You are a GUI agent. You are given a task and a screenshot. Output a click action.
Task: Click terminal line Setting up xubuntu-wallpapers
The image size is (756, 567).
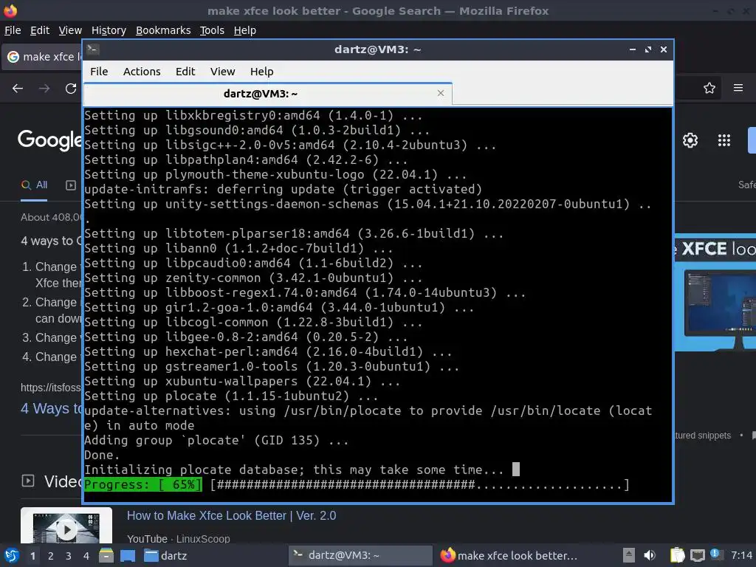(x=242, y=381)
